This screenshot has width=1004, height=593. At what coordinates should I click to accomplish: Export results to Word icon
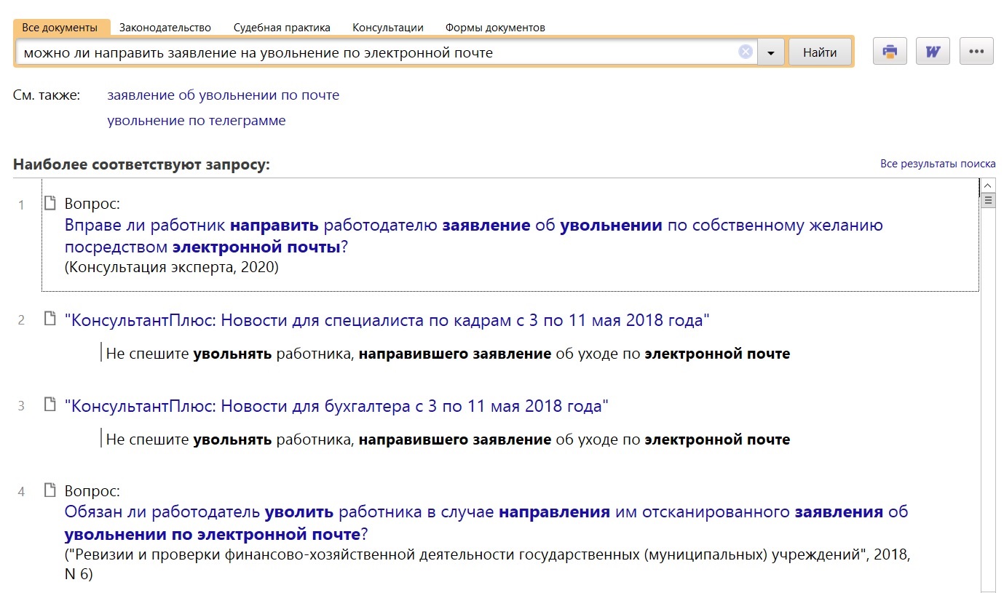933,52
